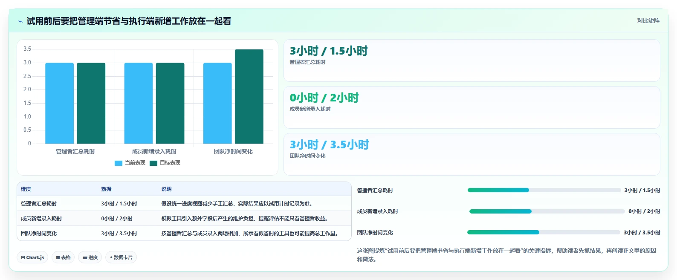Viewport: 677px width, 280px height.
Task: Select the 表格 chip
Action: (63, 257)
